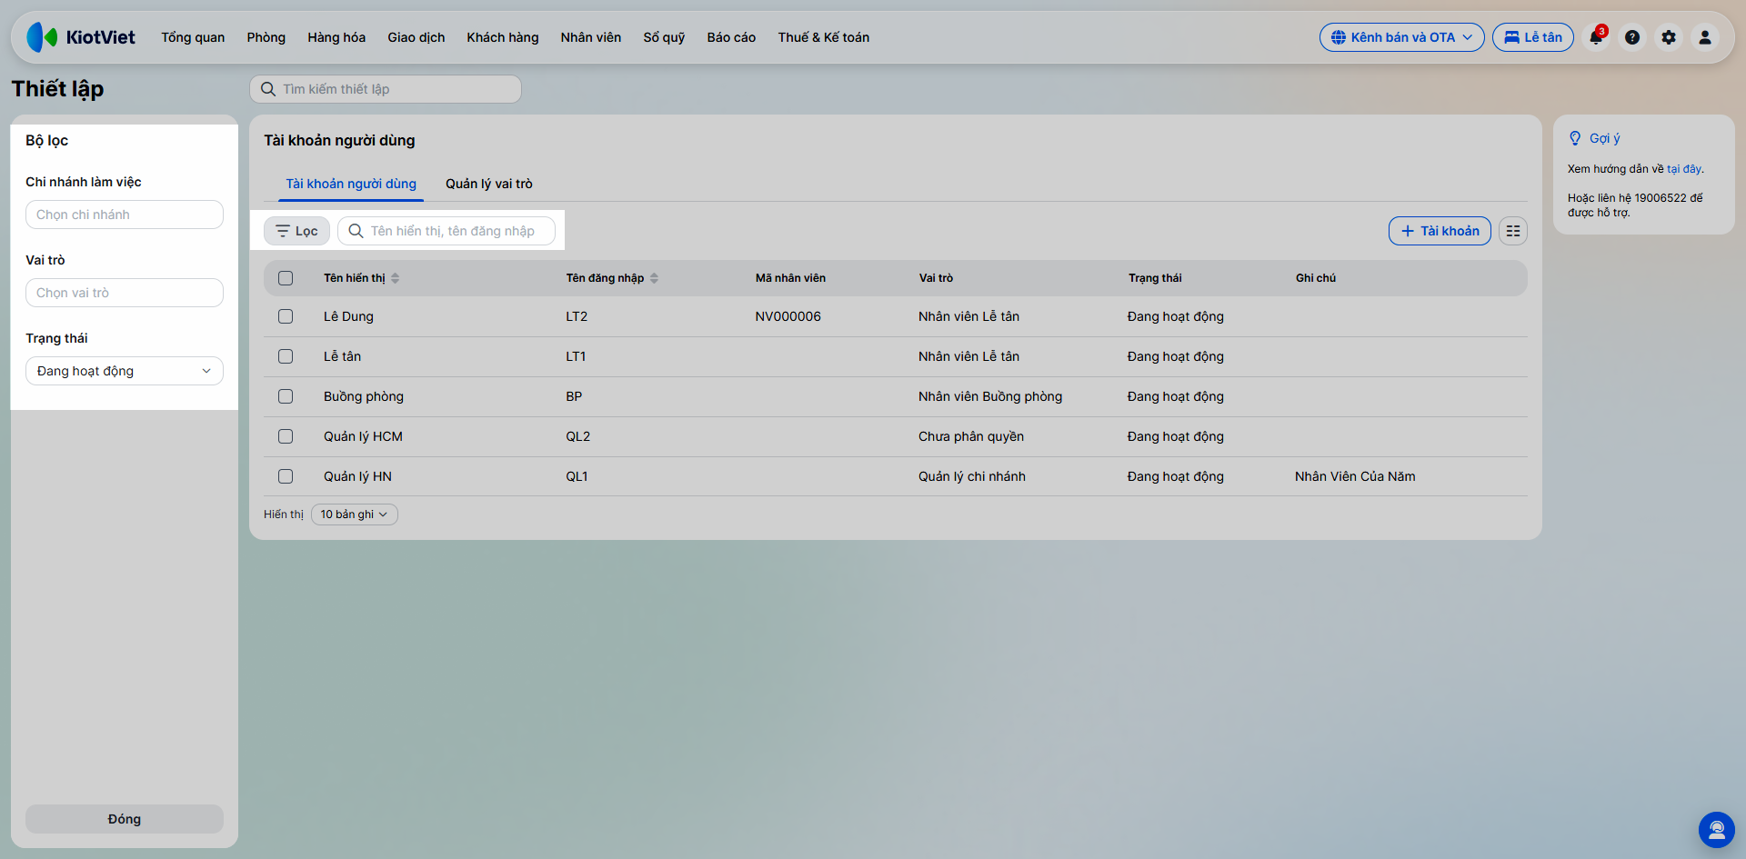Viewport: 1746px width, 859px height.
Task: Open the Sổ quỹ menu
Action: tap(664, 37)
